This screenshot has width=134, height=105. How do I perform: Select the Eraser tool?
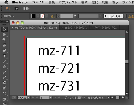[x=4, y=88]
